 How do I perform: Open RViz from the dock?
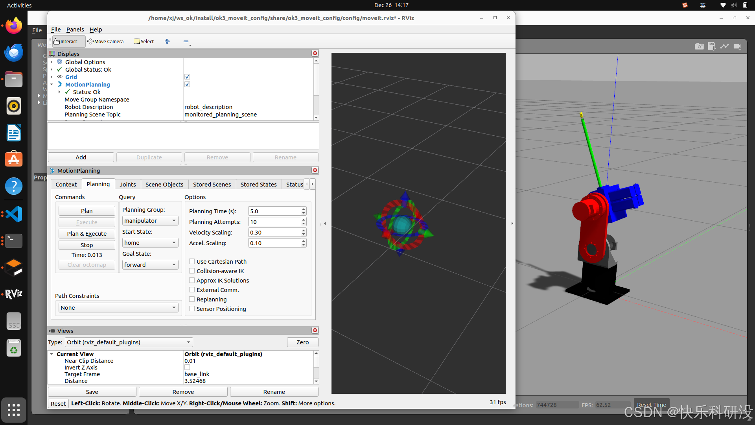pos(14,294)
